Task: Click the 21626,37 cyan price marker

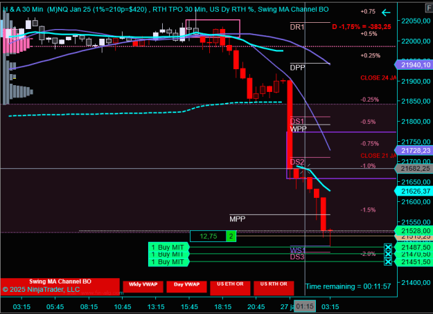Action: tap(414, 191)
